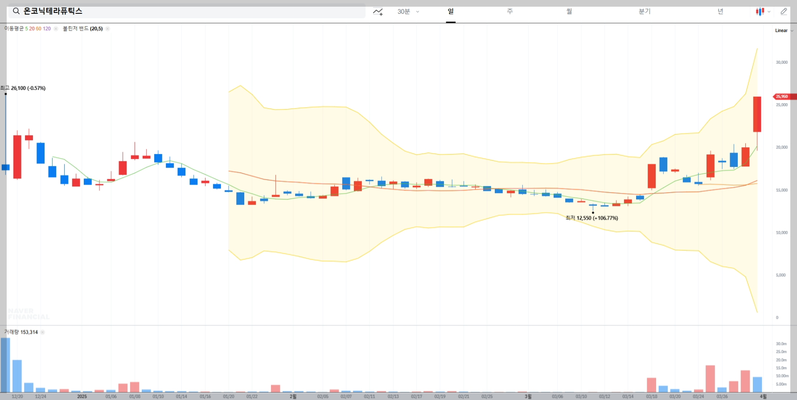The image size is (797, 400).
Task: Switch to the 분기 quarterly tab
Action: tap(645, 12)
